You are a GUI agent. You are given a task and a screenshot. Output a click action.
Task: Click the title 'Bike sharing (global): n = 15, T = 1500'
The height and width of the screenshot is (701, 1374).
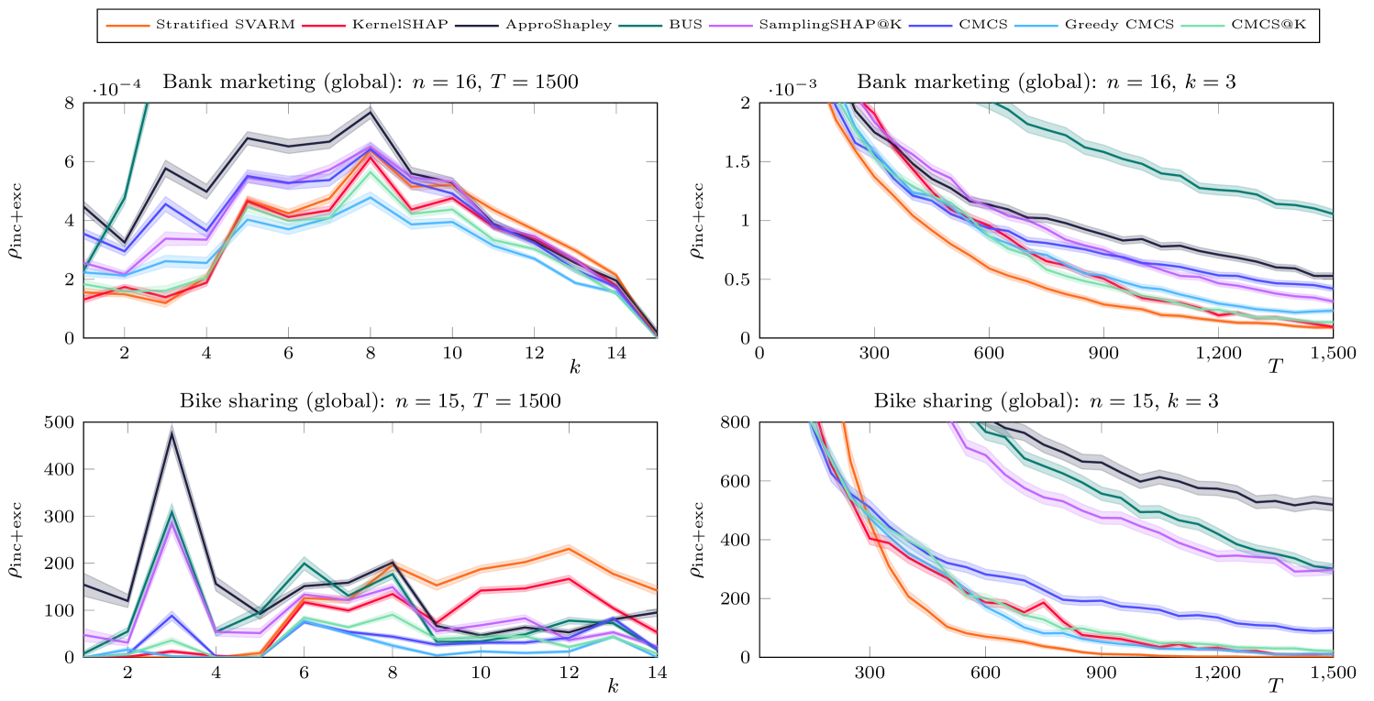click(x=370, y=400)
